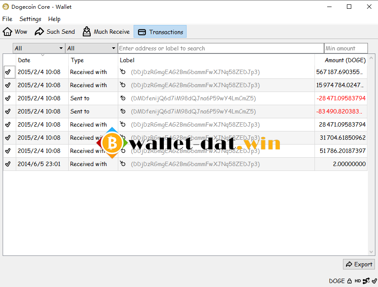
Task: Click Received with in the 567187.690355 row
Action: (88, 72)
